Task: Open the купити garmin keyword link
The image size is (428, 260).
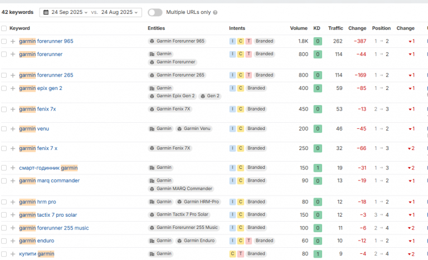Action: (x=37, y=254)
